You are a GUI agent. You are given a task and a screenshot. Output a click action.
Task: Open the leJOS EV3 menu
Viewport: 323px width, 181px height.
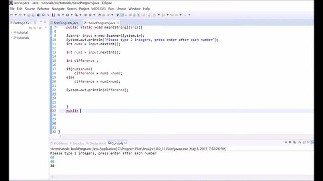(98, 9)
